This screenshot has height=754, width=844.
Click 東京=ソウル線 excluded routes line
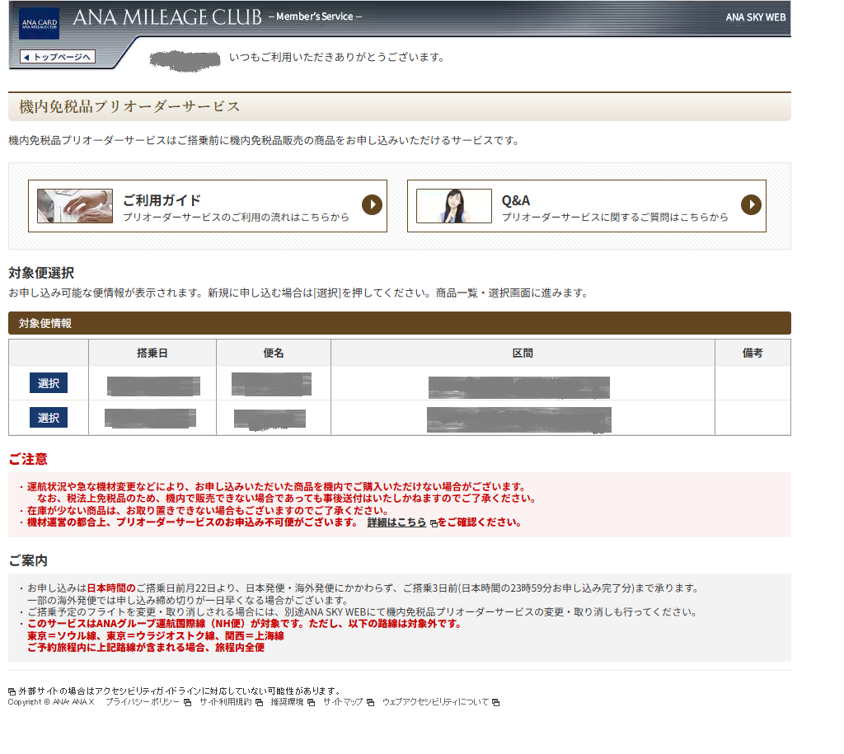(156, 635)
